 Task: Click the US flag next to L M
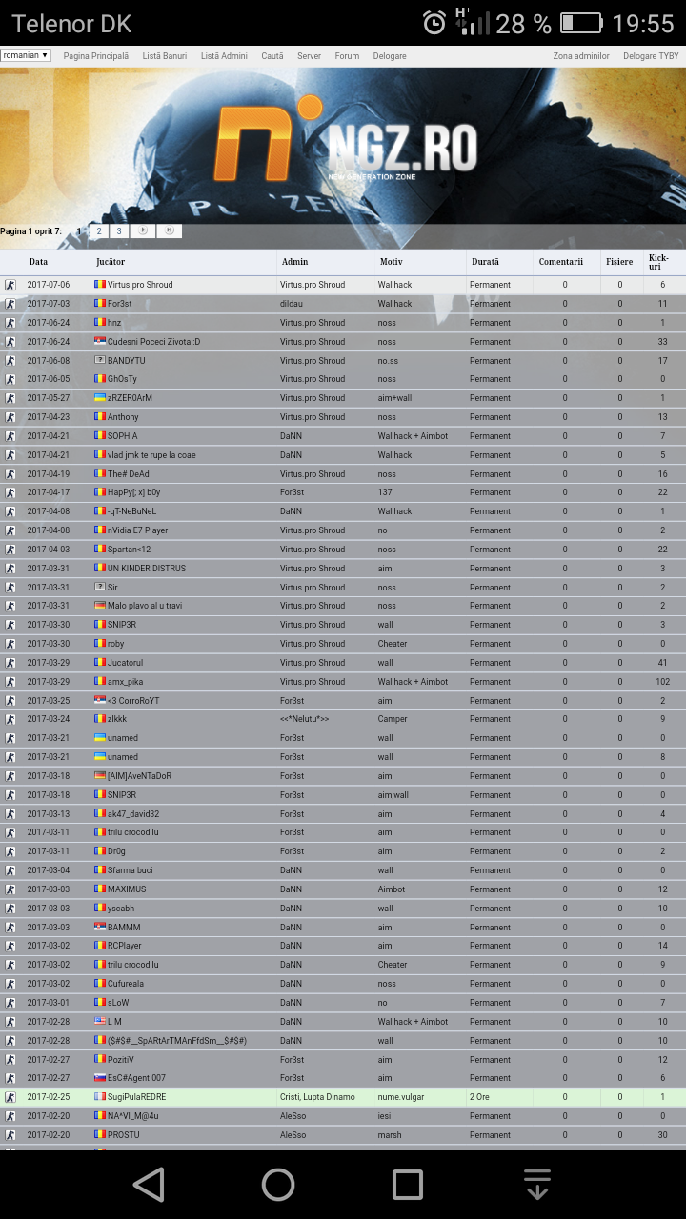coord(99,1021)
